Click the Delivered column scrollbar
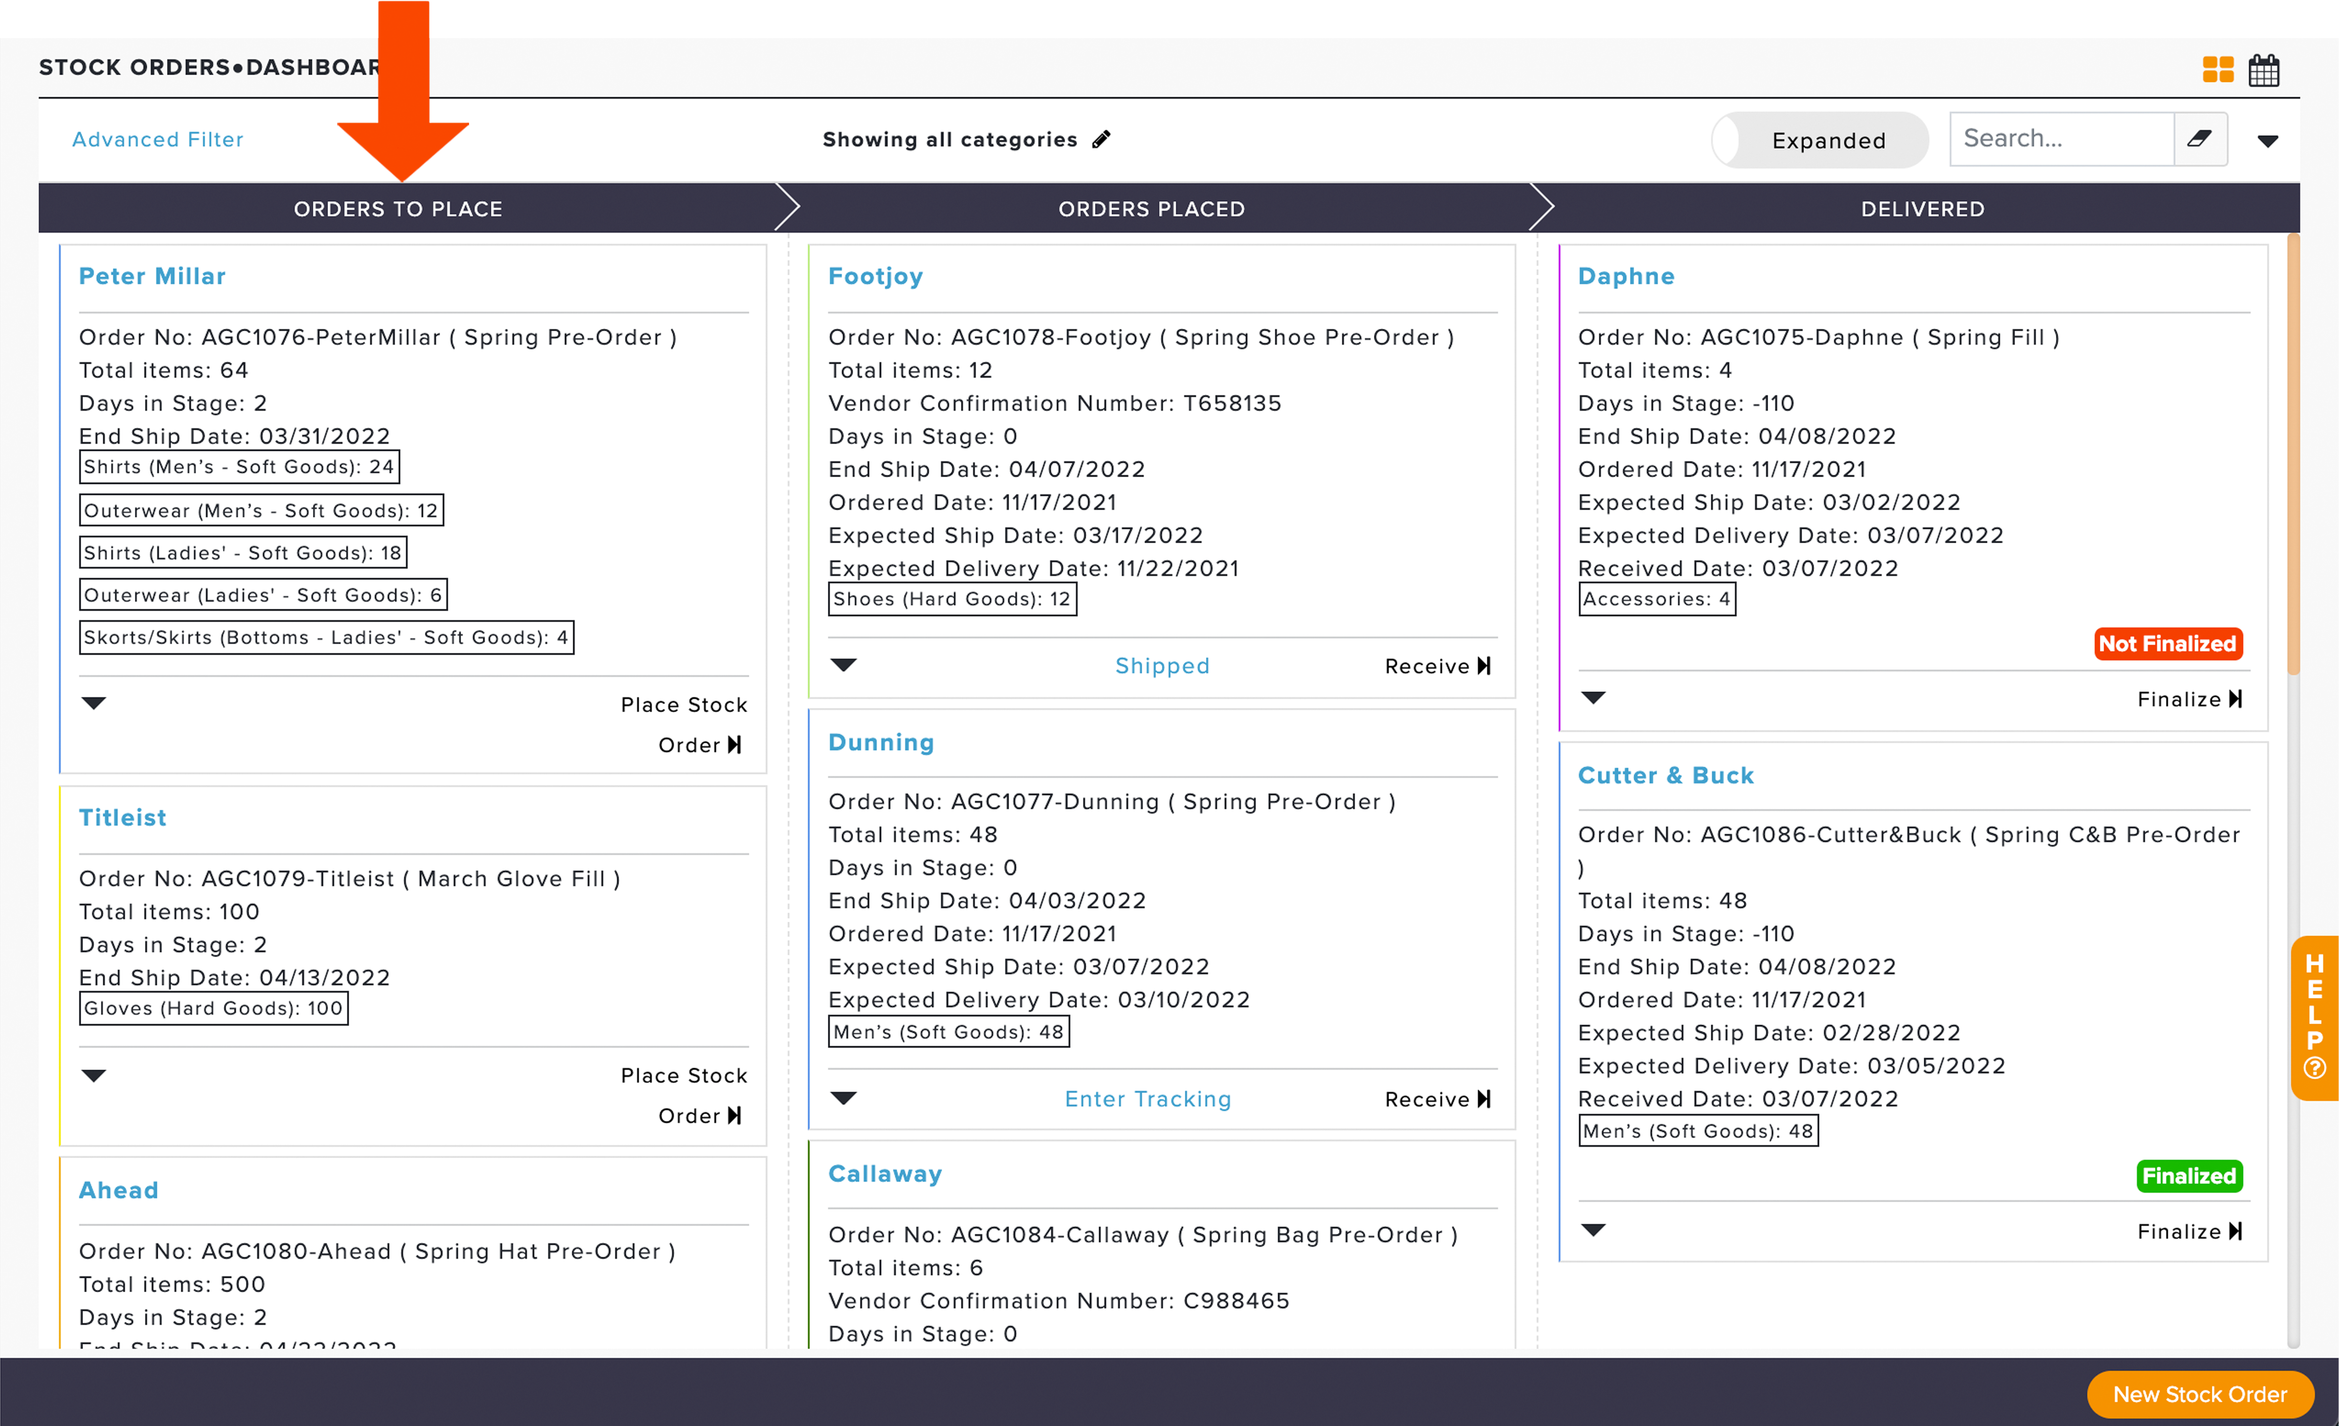Viewport: 2339px width, 1426px height. 2294,454
